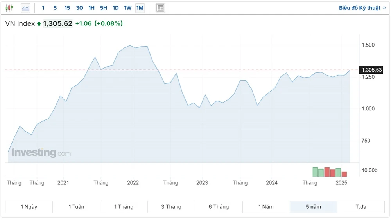Change interval to 1W
Screen dimensions: 391x222
[128, 8]
